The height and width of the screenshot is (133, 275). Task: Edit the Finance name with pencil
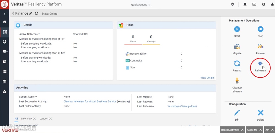pos(31,13)
